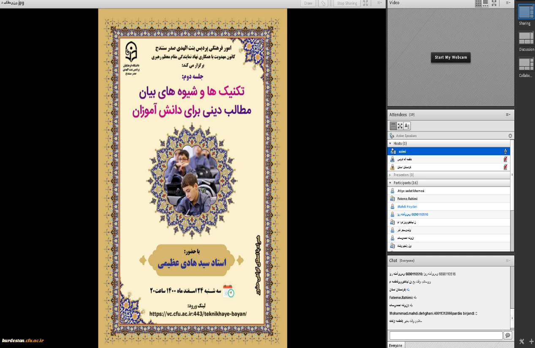Expand the Presenters group
Image resolution: width=535 pixels, height=348 pixels.
pyautogui.click(x=390, y=175)
